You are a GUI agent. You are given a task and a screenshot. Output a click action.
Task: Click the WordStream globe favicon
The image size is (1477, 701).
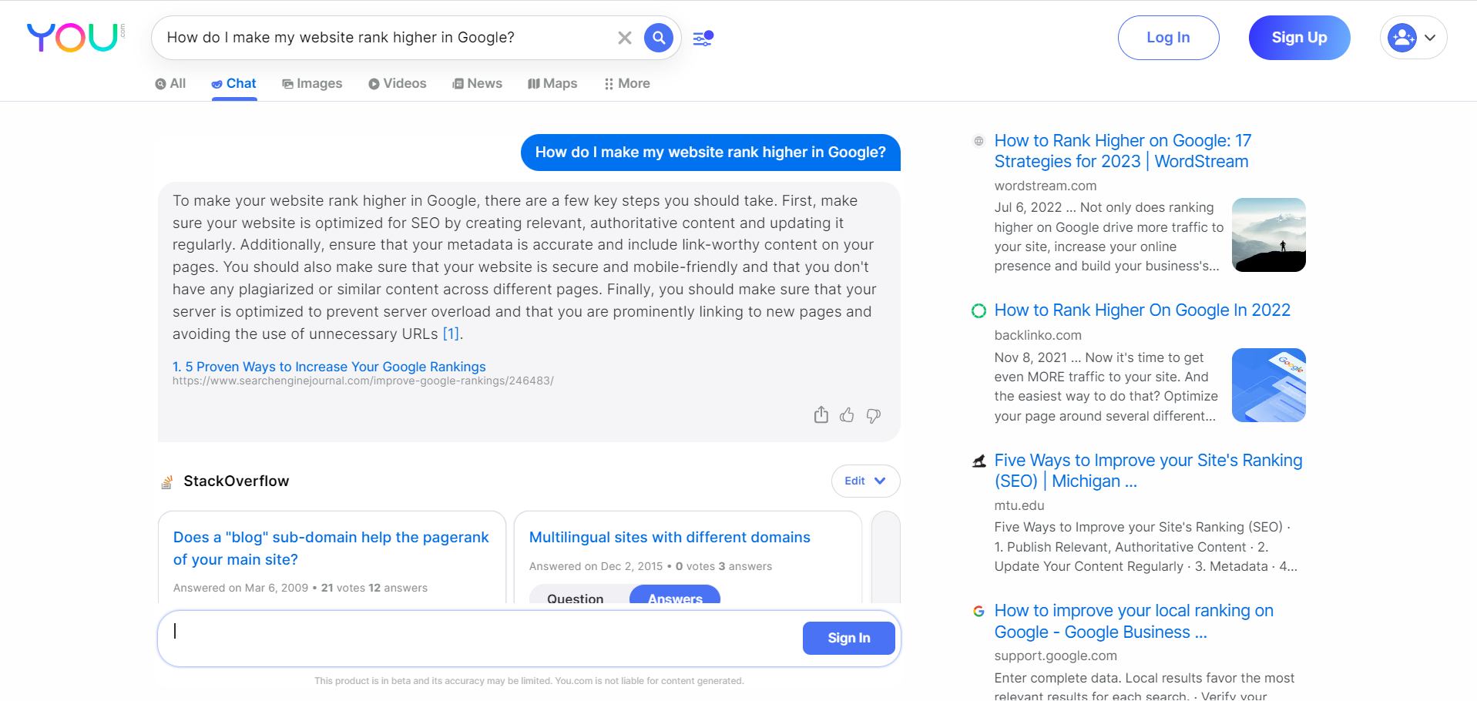[x=979, y=141]
